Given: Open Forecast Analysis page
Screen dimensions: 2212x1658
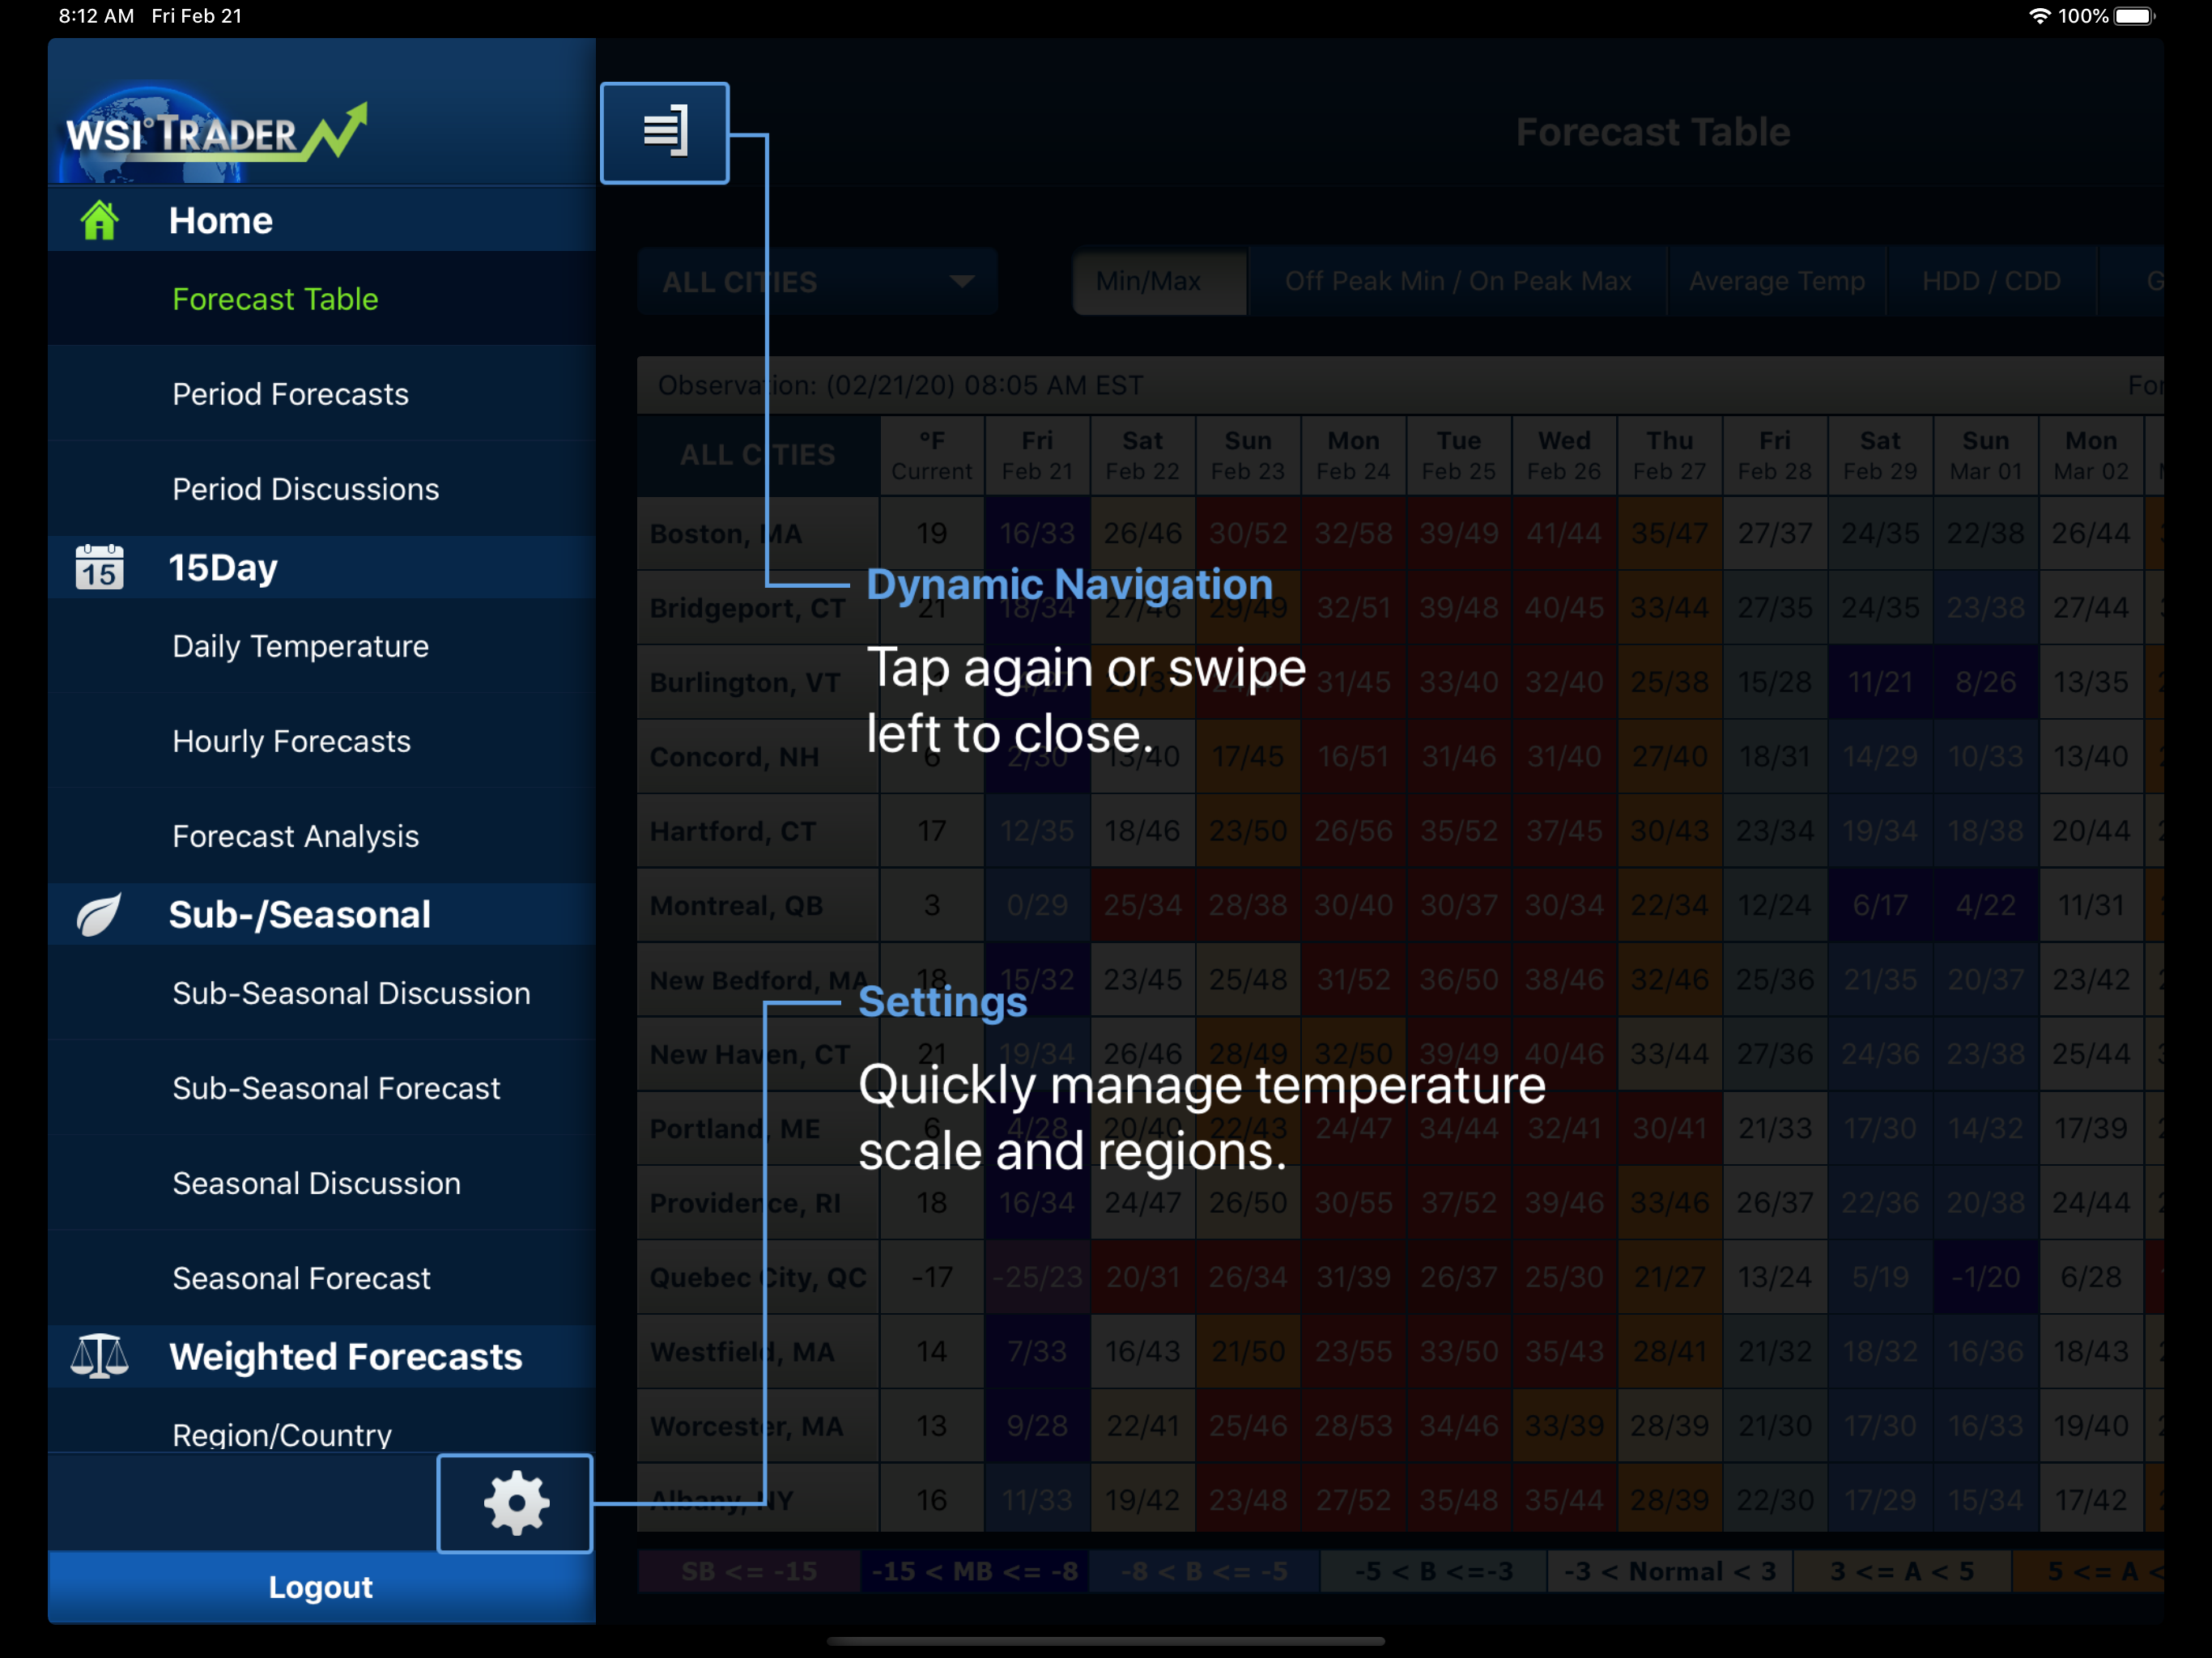Looking at the screenshot, I should click(322, 836).
